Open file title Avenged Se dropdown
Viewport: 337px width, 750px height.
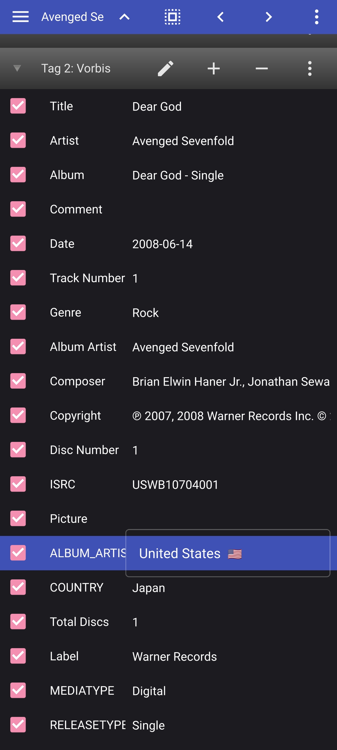tap(73, 17)
